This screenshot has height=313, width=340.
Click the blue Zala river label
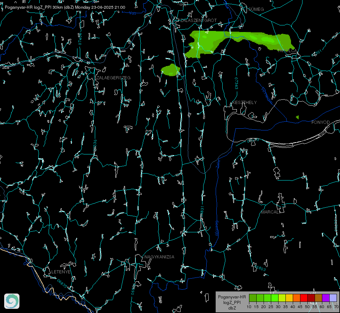(218, 163)
